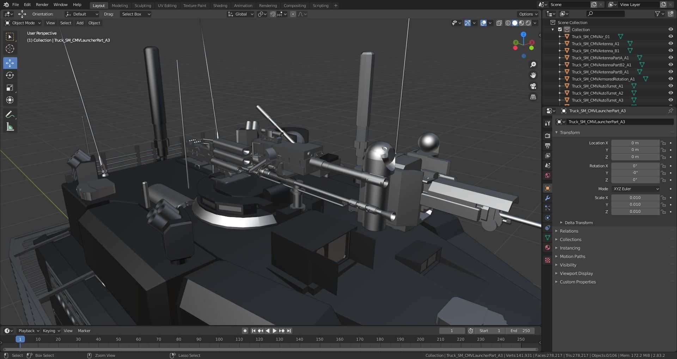The image size is (677, 359).
Task: Uncheck the Collection checkbox in outliner
Action: pos(560,30)
